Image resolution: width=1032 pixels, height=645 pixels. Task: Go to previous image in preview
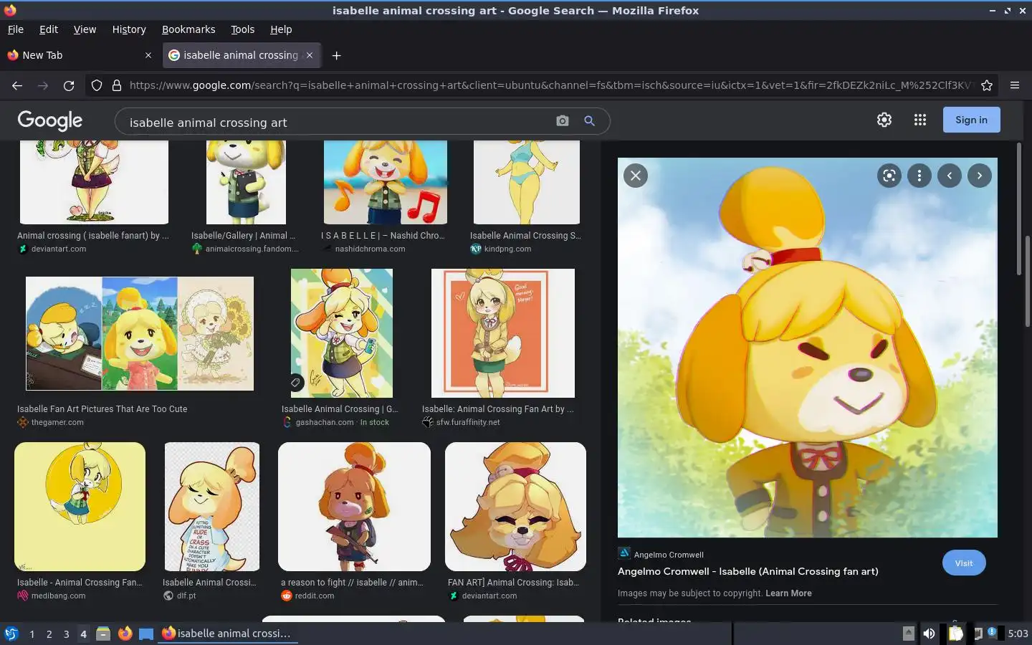pos(950,176)
